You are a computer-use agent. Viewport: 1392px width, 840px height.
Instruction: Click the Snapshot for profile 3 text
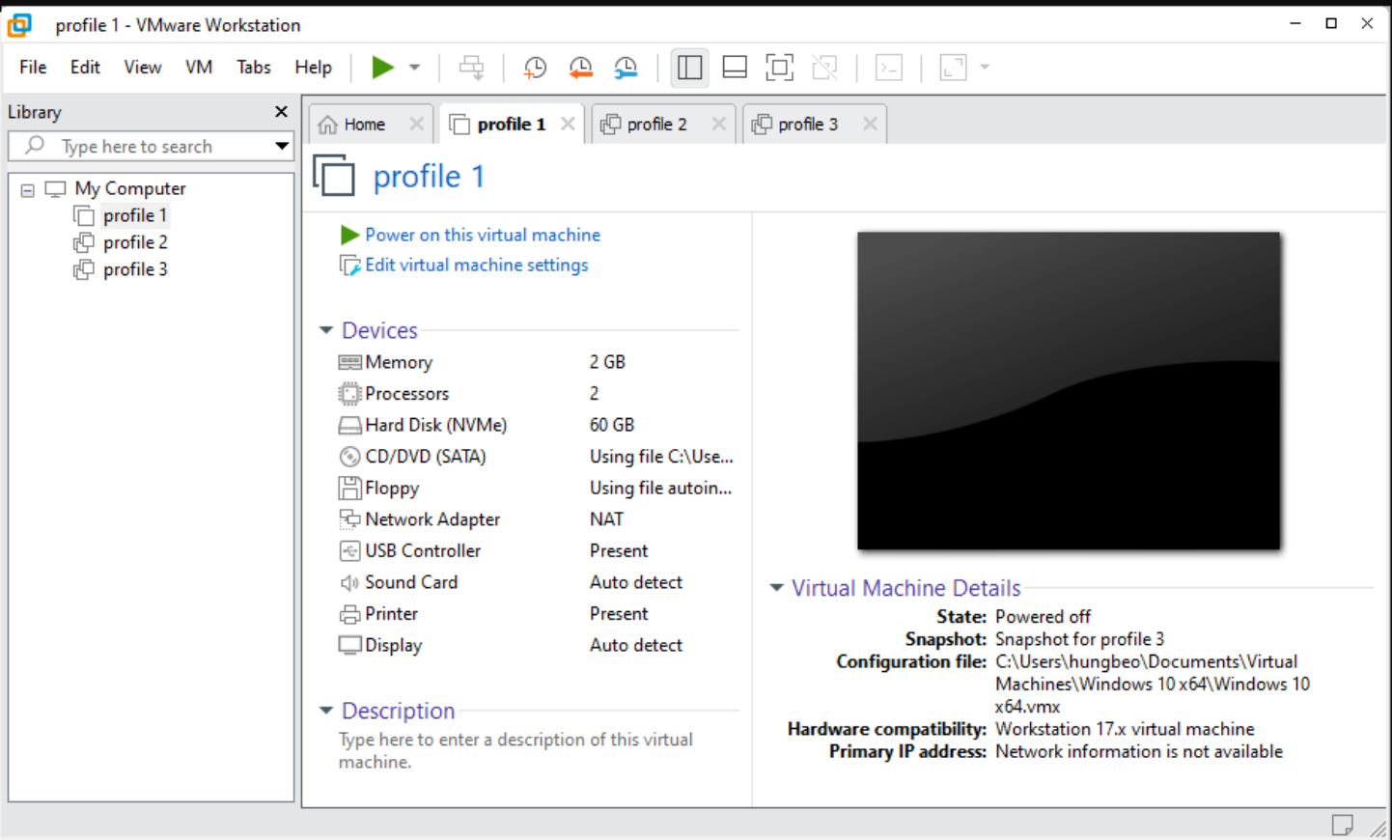1079,639
